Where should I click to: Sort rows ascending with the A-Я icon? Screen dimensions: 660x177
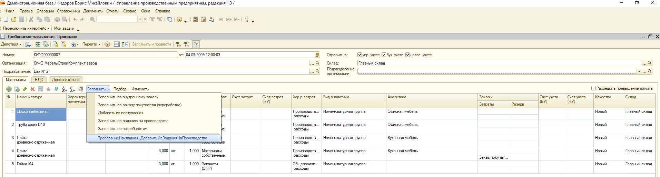[65, 89]
